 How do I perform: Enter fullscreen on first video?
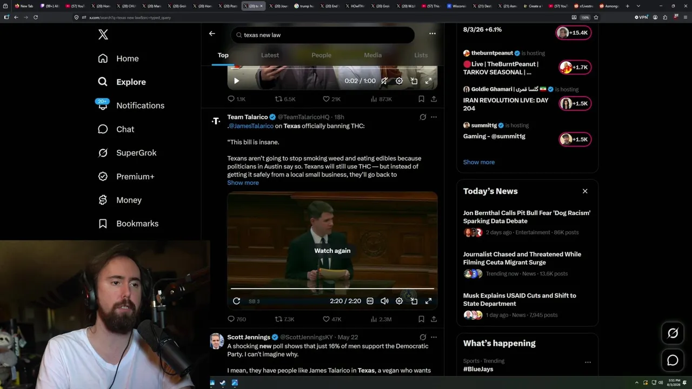428,81
